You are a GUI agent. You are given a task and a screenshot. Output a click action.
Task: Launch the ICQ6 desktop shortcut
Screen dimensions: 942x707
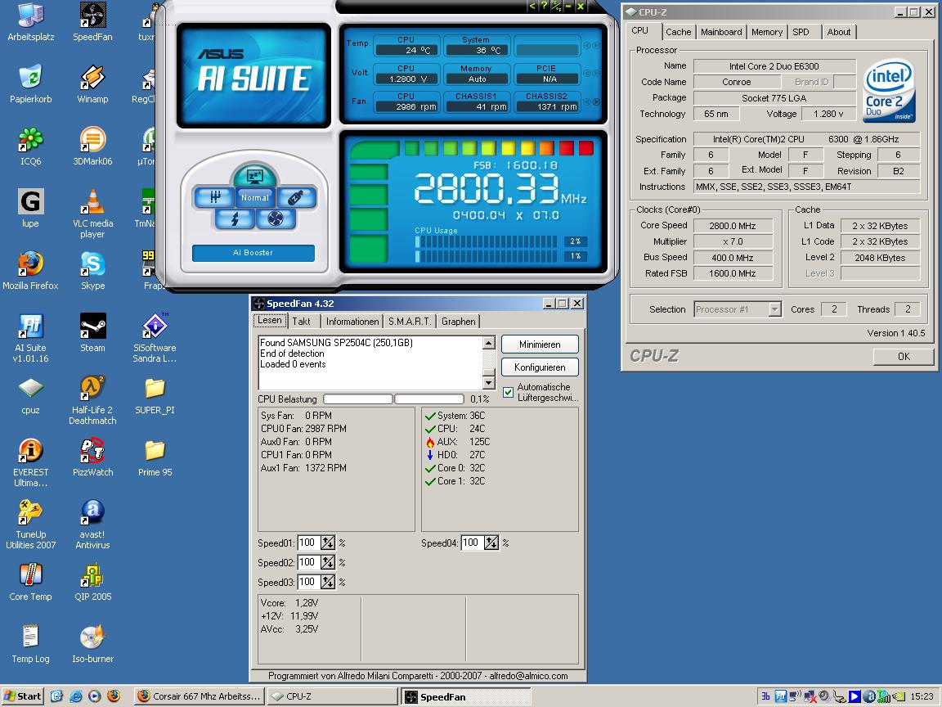[30, 146]
